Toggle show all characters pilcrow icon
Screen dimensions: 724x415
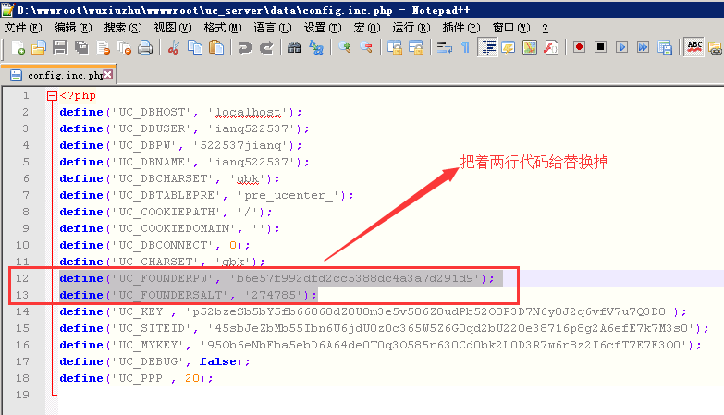465,47
